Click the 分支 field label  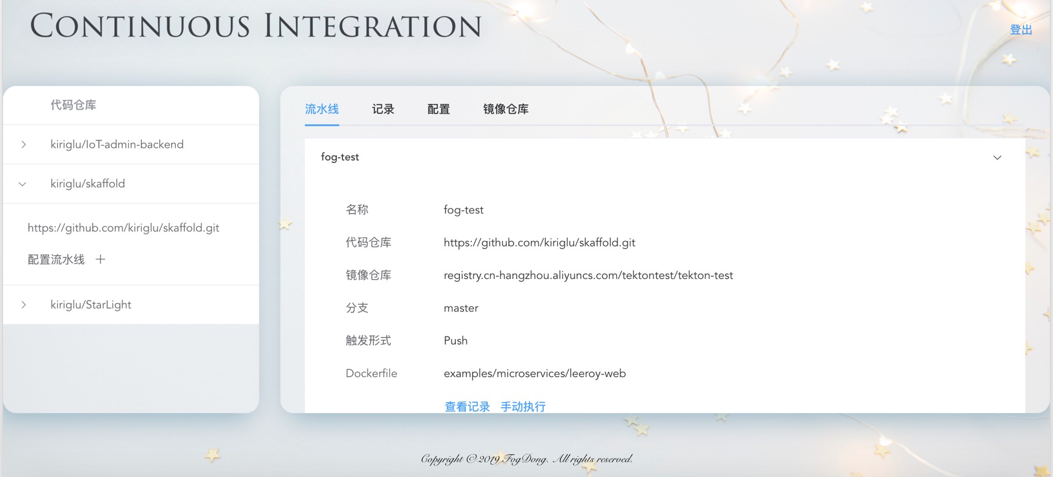(x=357, y=308)
